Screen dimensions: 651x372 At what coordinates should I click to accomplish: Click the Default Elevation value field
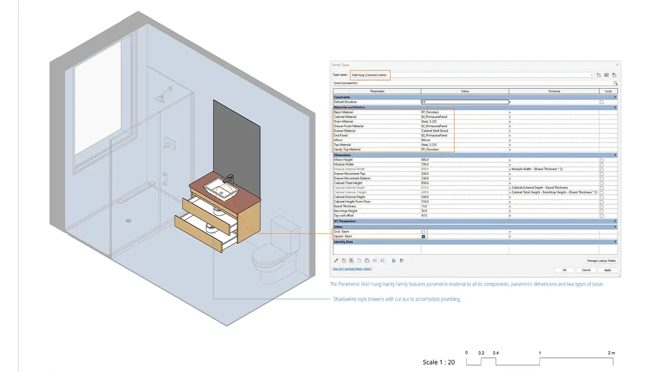tap(464, 102)
